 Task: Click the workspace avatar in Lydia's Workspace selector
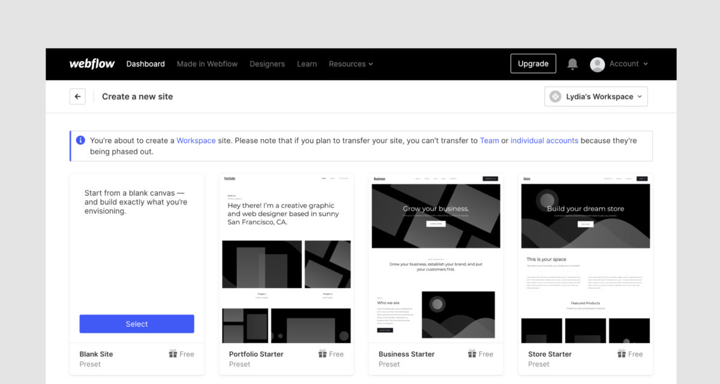click(x=554, y=96)
